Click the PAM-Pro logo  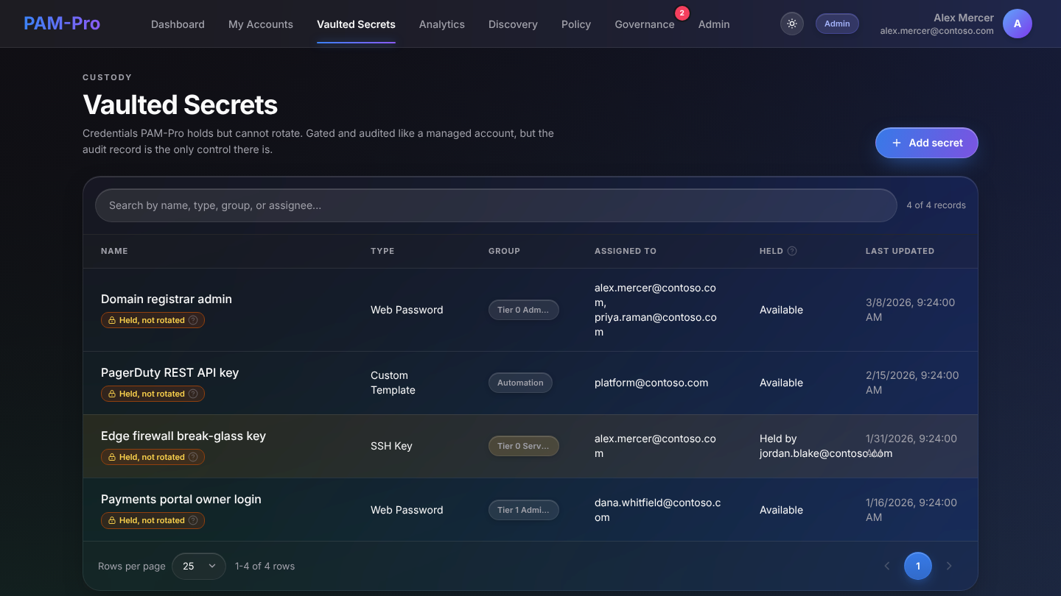(62, 24)
